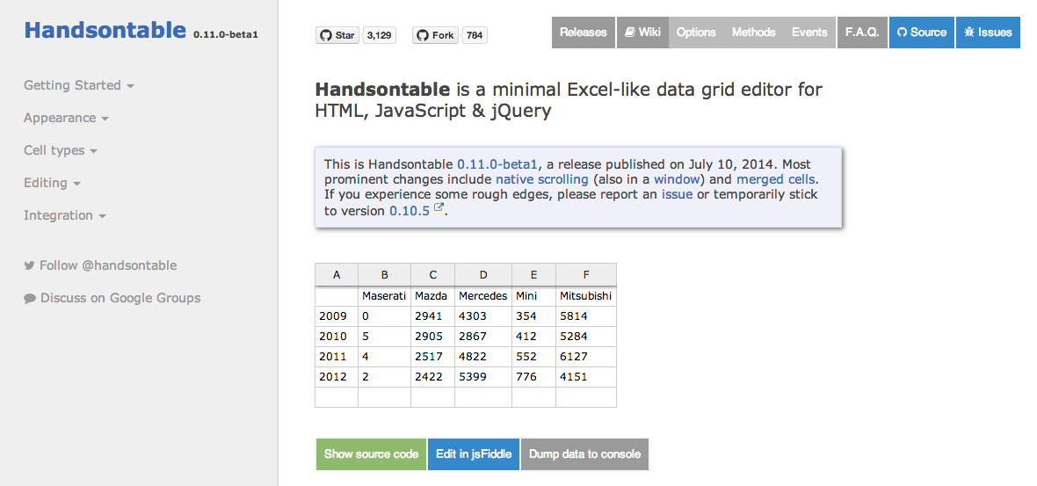Select column header B
The width and height of the screenshot is (1037, 486).
(384, 275)
